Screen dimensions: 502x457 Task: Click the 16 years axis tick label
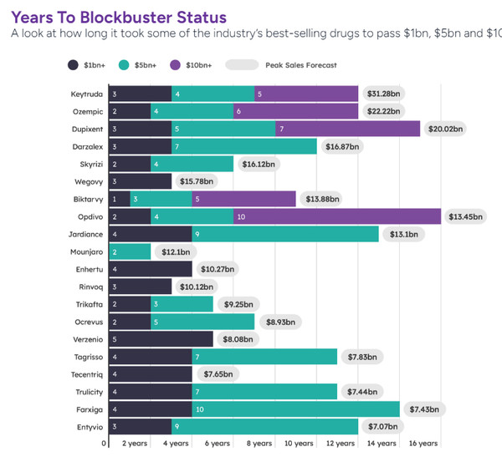(x=421, y=443)
